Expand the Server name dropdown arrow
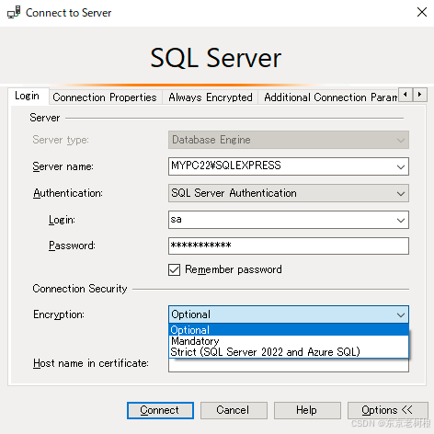Screen dimensions: 434x434 [x=401, y=166]
